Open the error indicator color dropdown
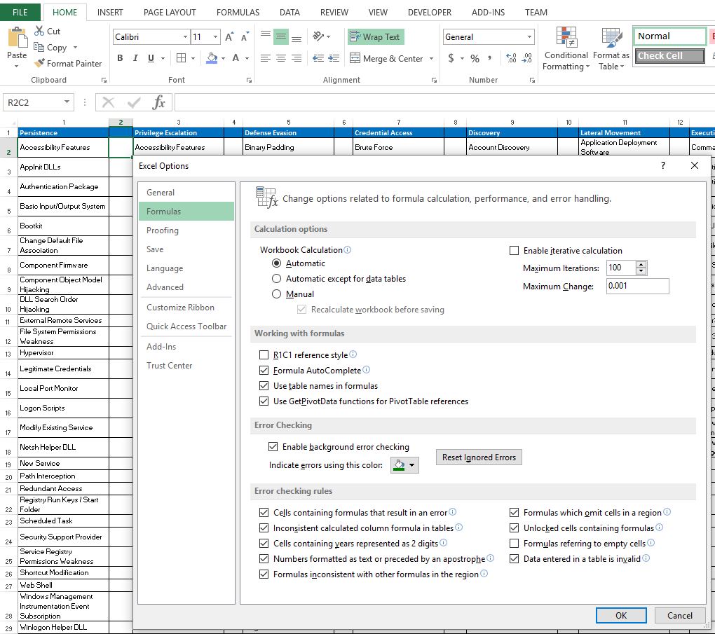715x634 pixels. coord(411,465)
